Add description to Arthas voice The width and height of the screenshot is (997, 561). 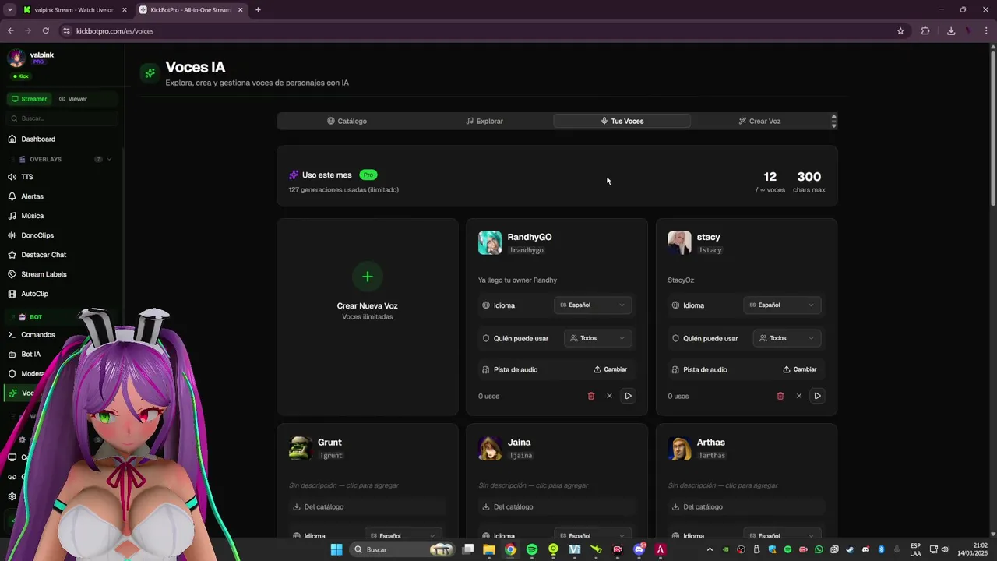[723, 485]
